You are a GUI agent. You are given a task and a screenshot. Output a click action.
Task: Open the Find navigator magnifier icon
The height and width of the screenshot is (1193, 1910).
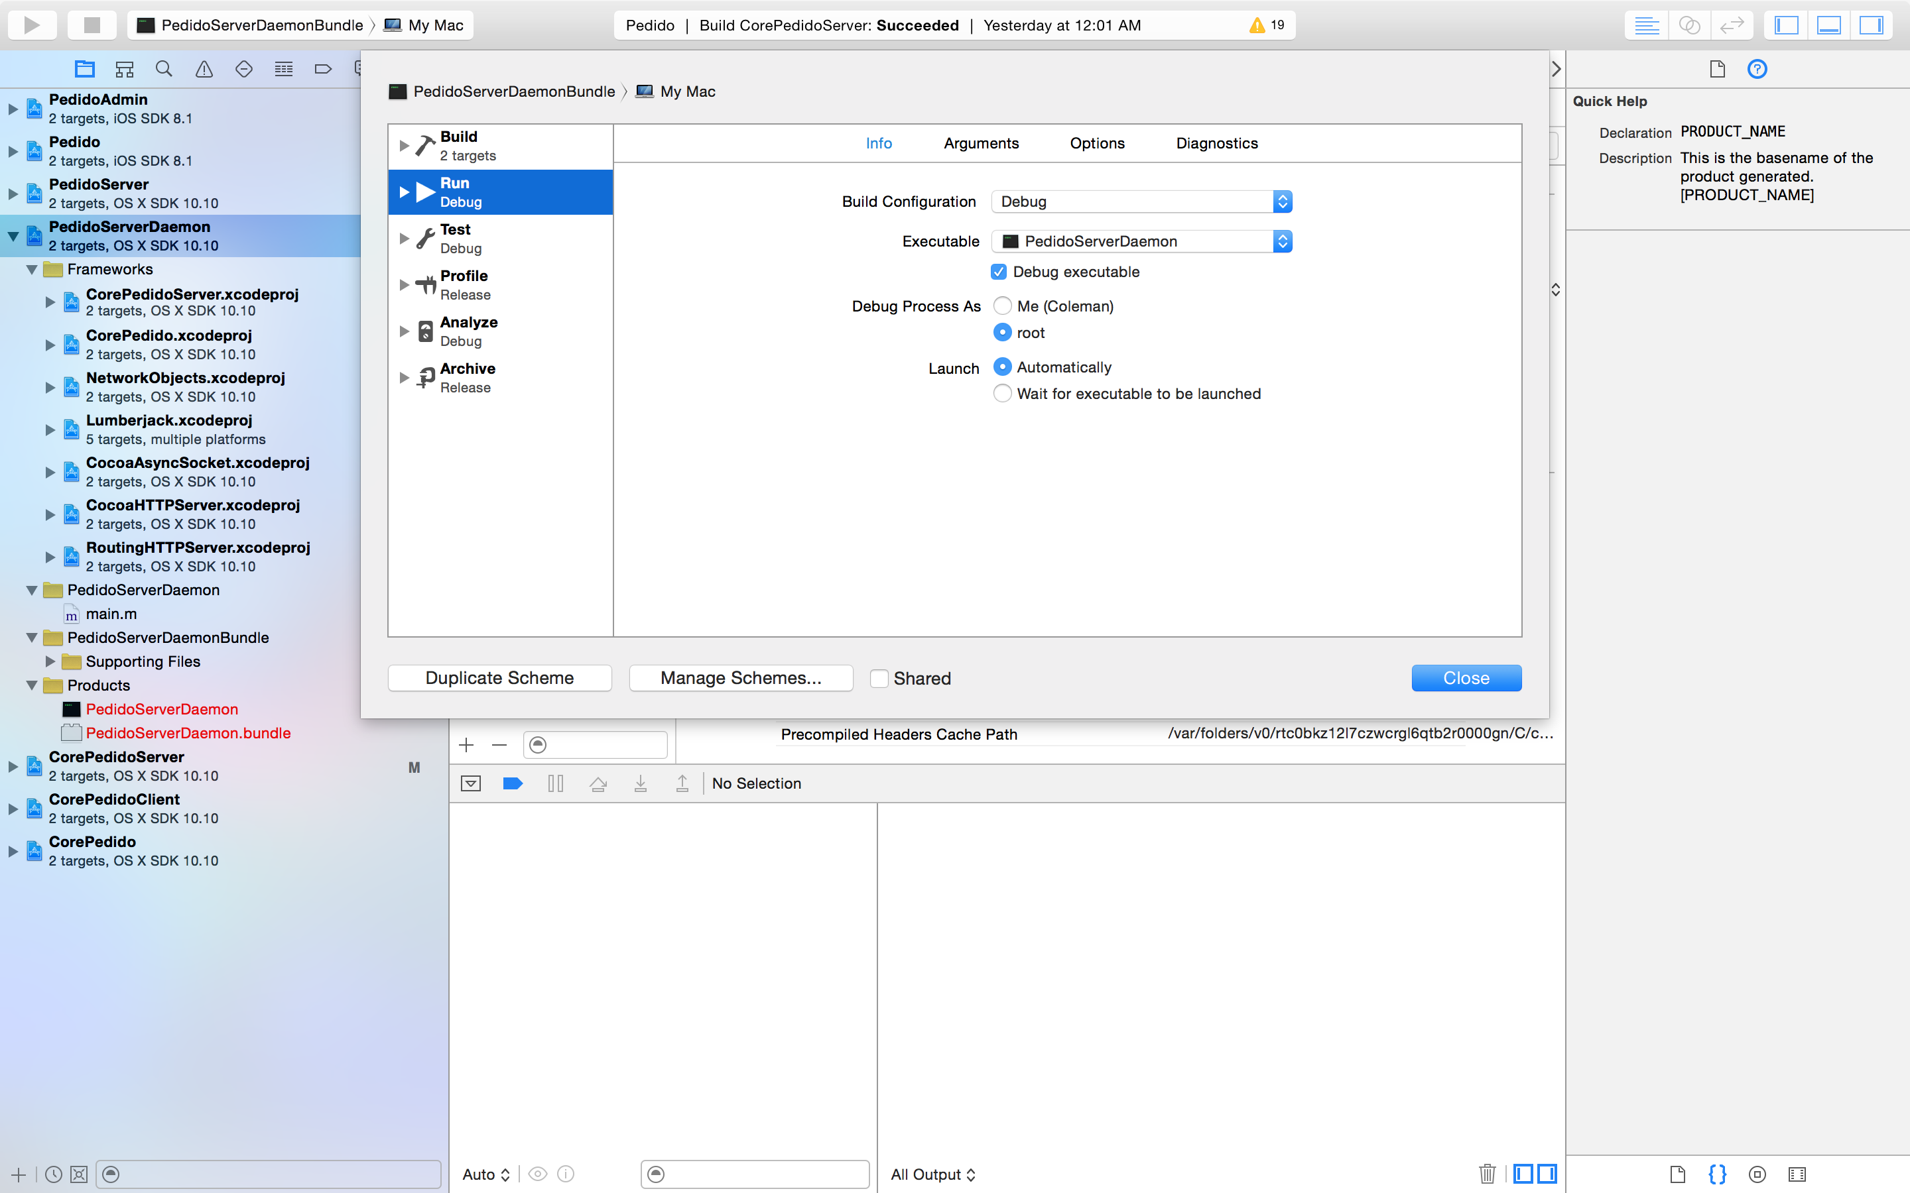pyautogui.click(x=164, y=70)
